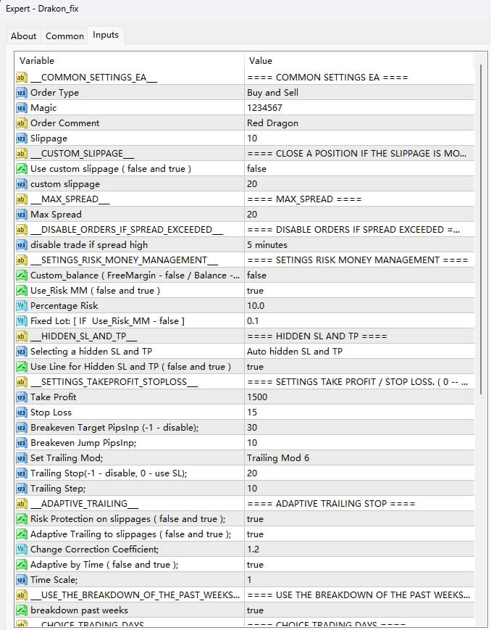
Task: Click the icon next to Take Profit
Action: click(x=21, y=397)
